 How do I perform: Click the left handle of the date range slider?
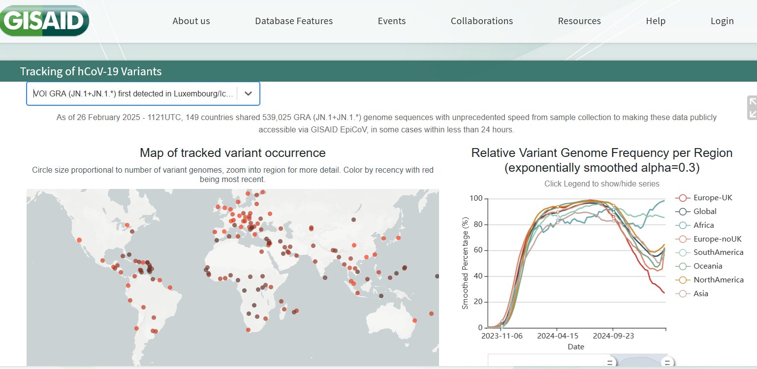[609, 363]
